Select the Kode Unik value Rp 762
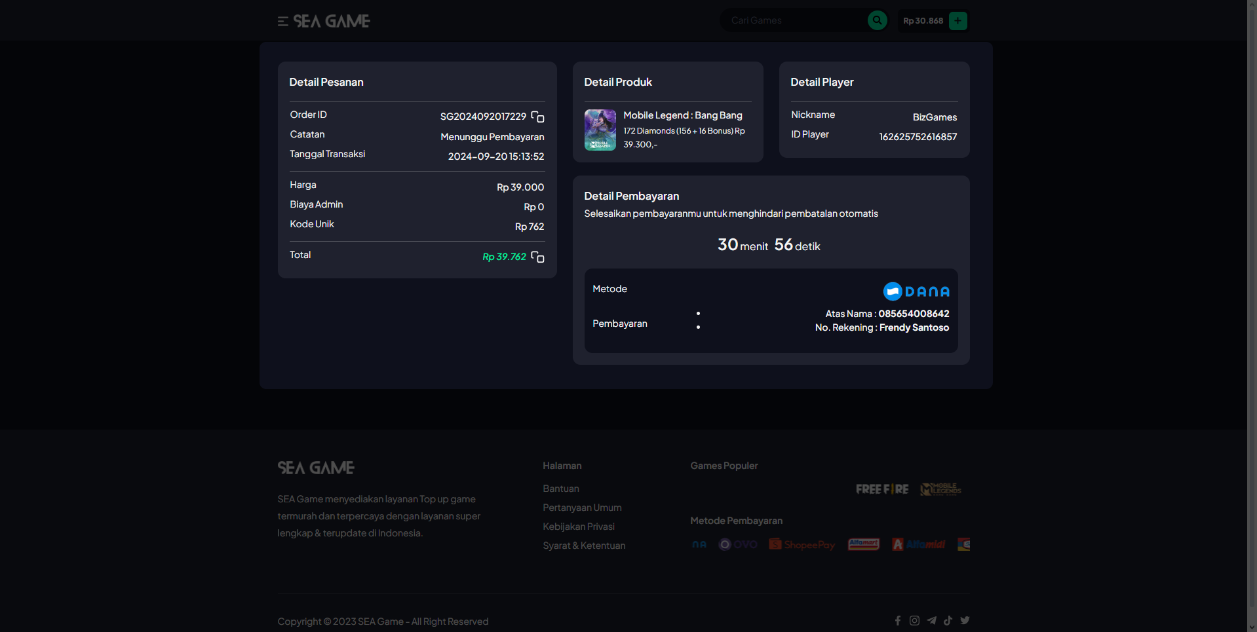This screenshot has width=1257, height=632. [530, 227]
